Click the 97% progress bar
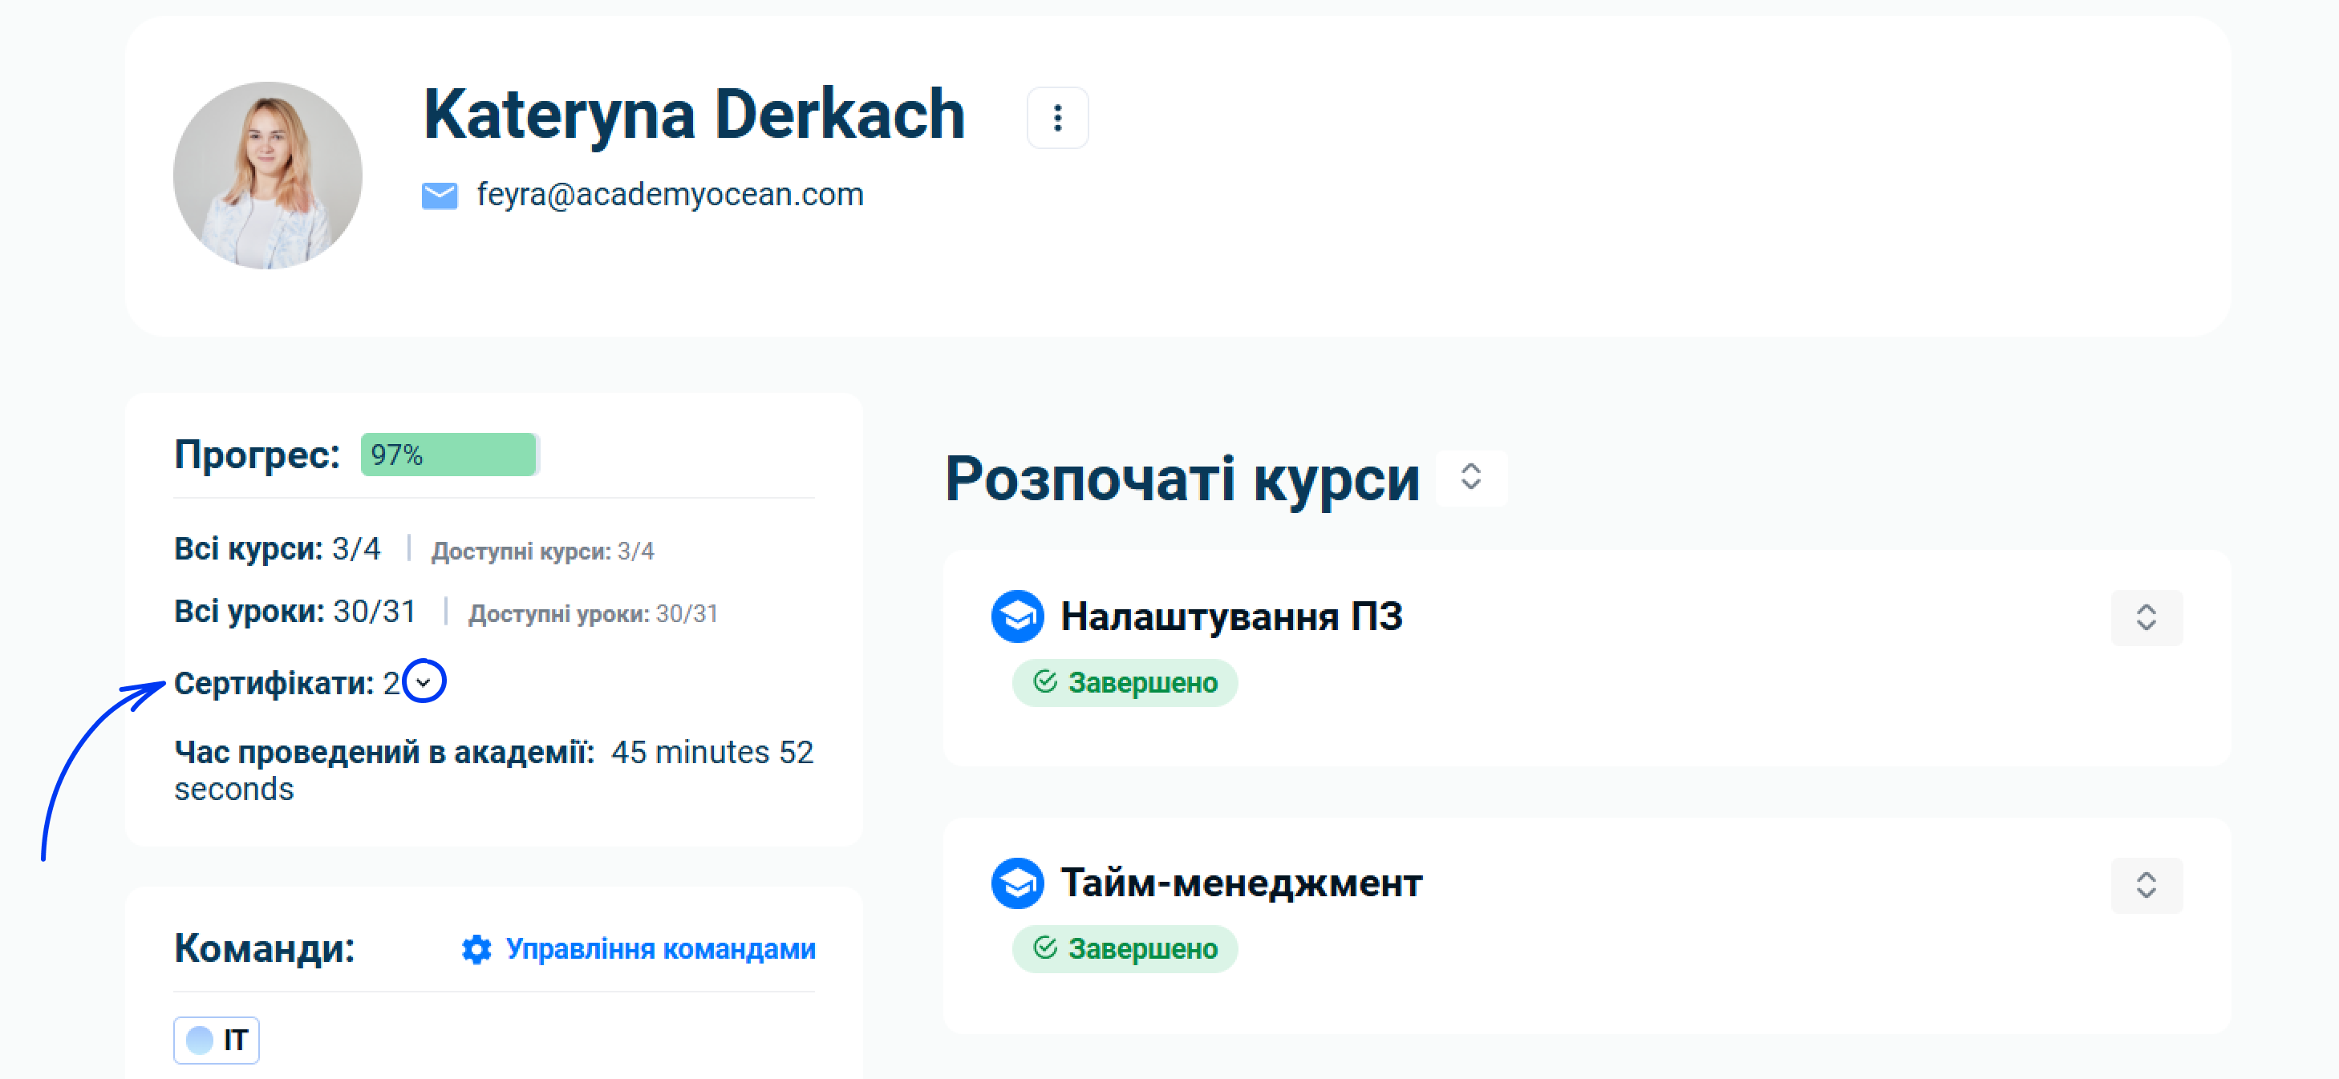Screen dimensions: 2339x1079 click(449, 454)
